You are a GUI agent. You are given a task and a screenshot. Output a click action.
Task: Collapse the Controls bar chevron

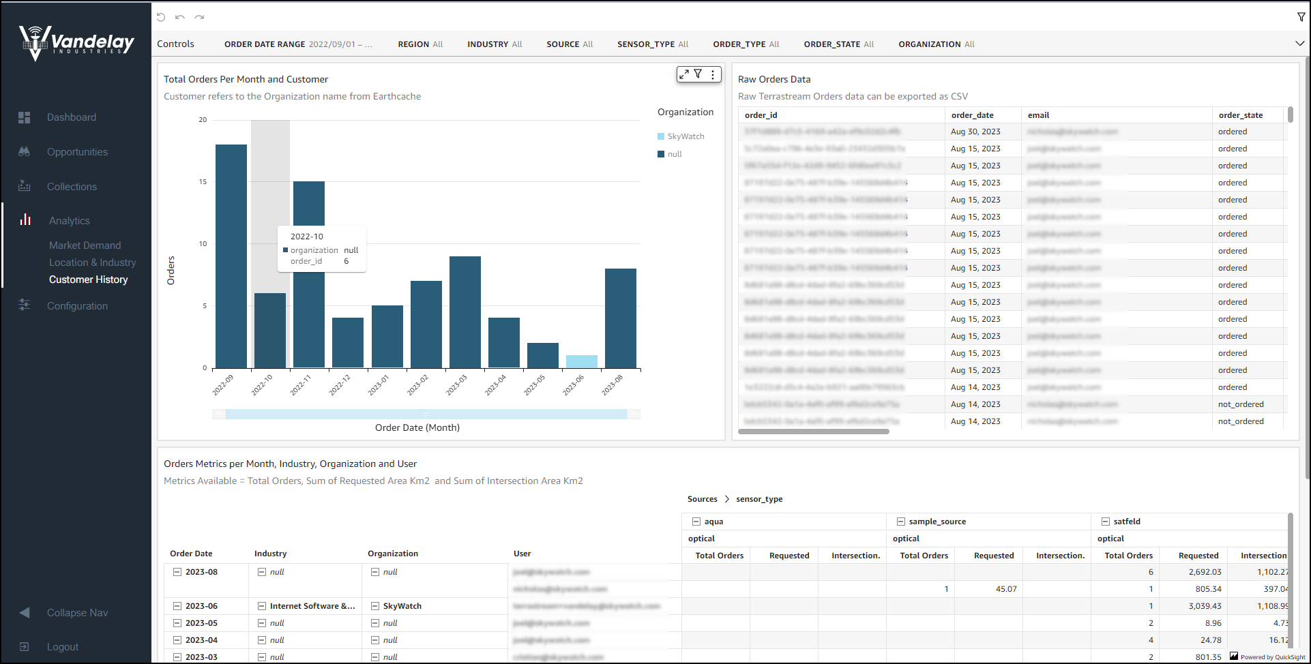[1299, 44]
